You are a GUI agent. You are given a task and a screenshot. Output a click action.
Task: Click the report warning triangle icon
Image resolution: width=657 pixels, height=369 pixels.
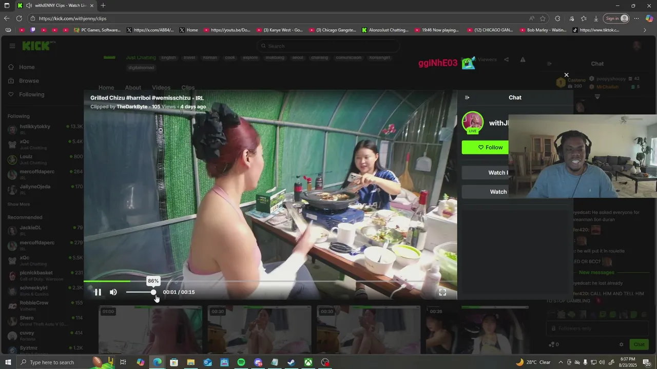tap(523, 59)
